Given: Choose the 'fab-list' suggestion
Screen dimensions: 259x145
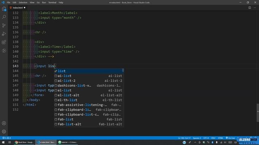Looking at the screenshot, I should 89,119.
